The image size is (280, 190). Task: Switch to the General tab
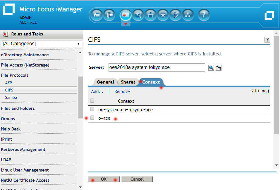point(105,82)
